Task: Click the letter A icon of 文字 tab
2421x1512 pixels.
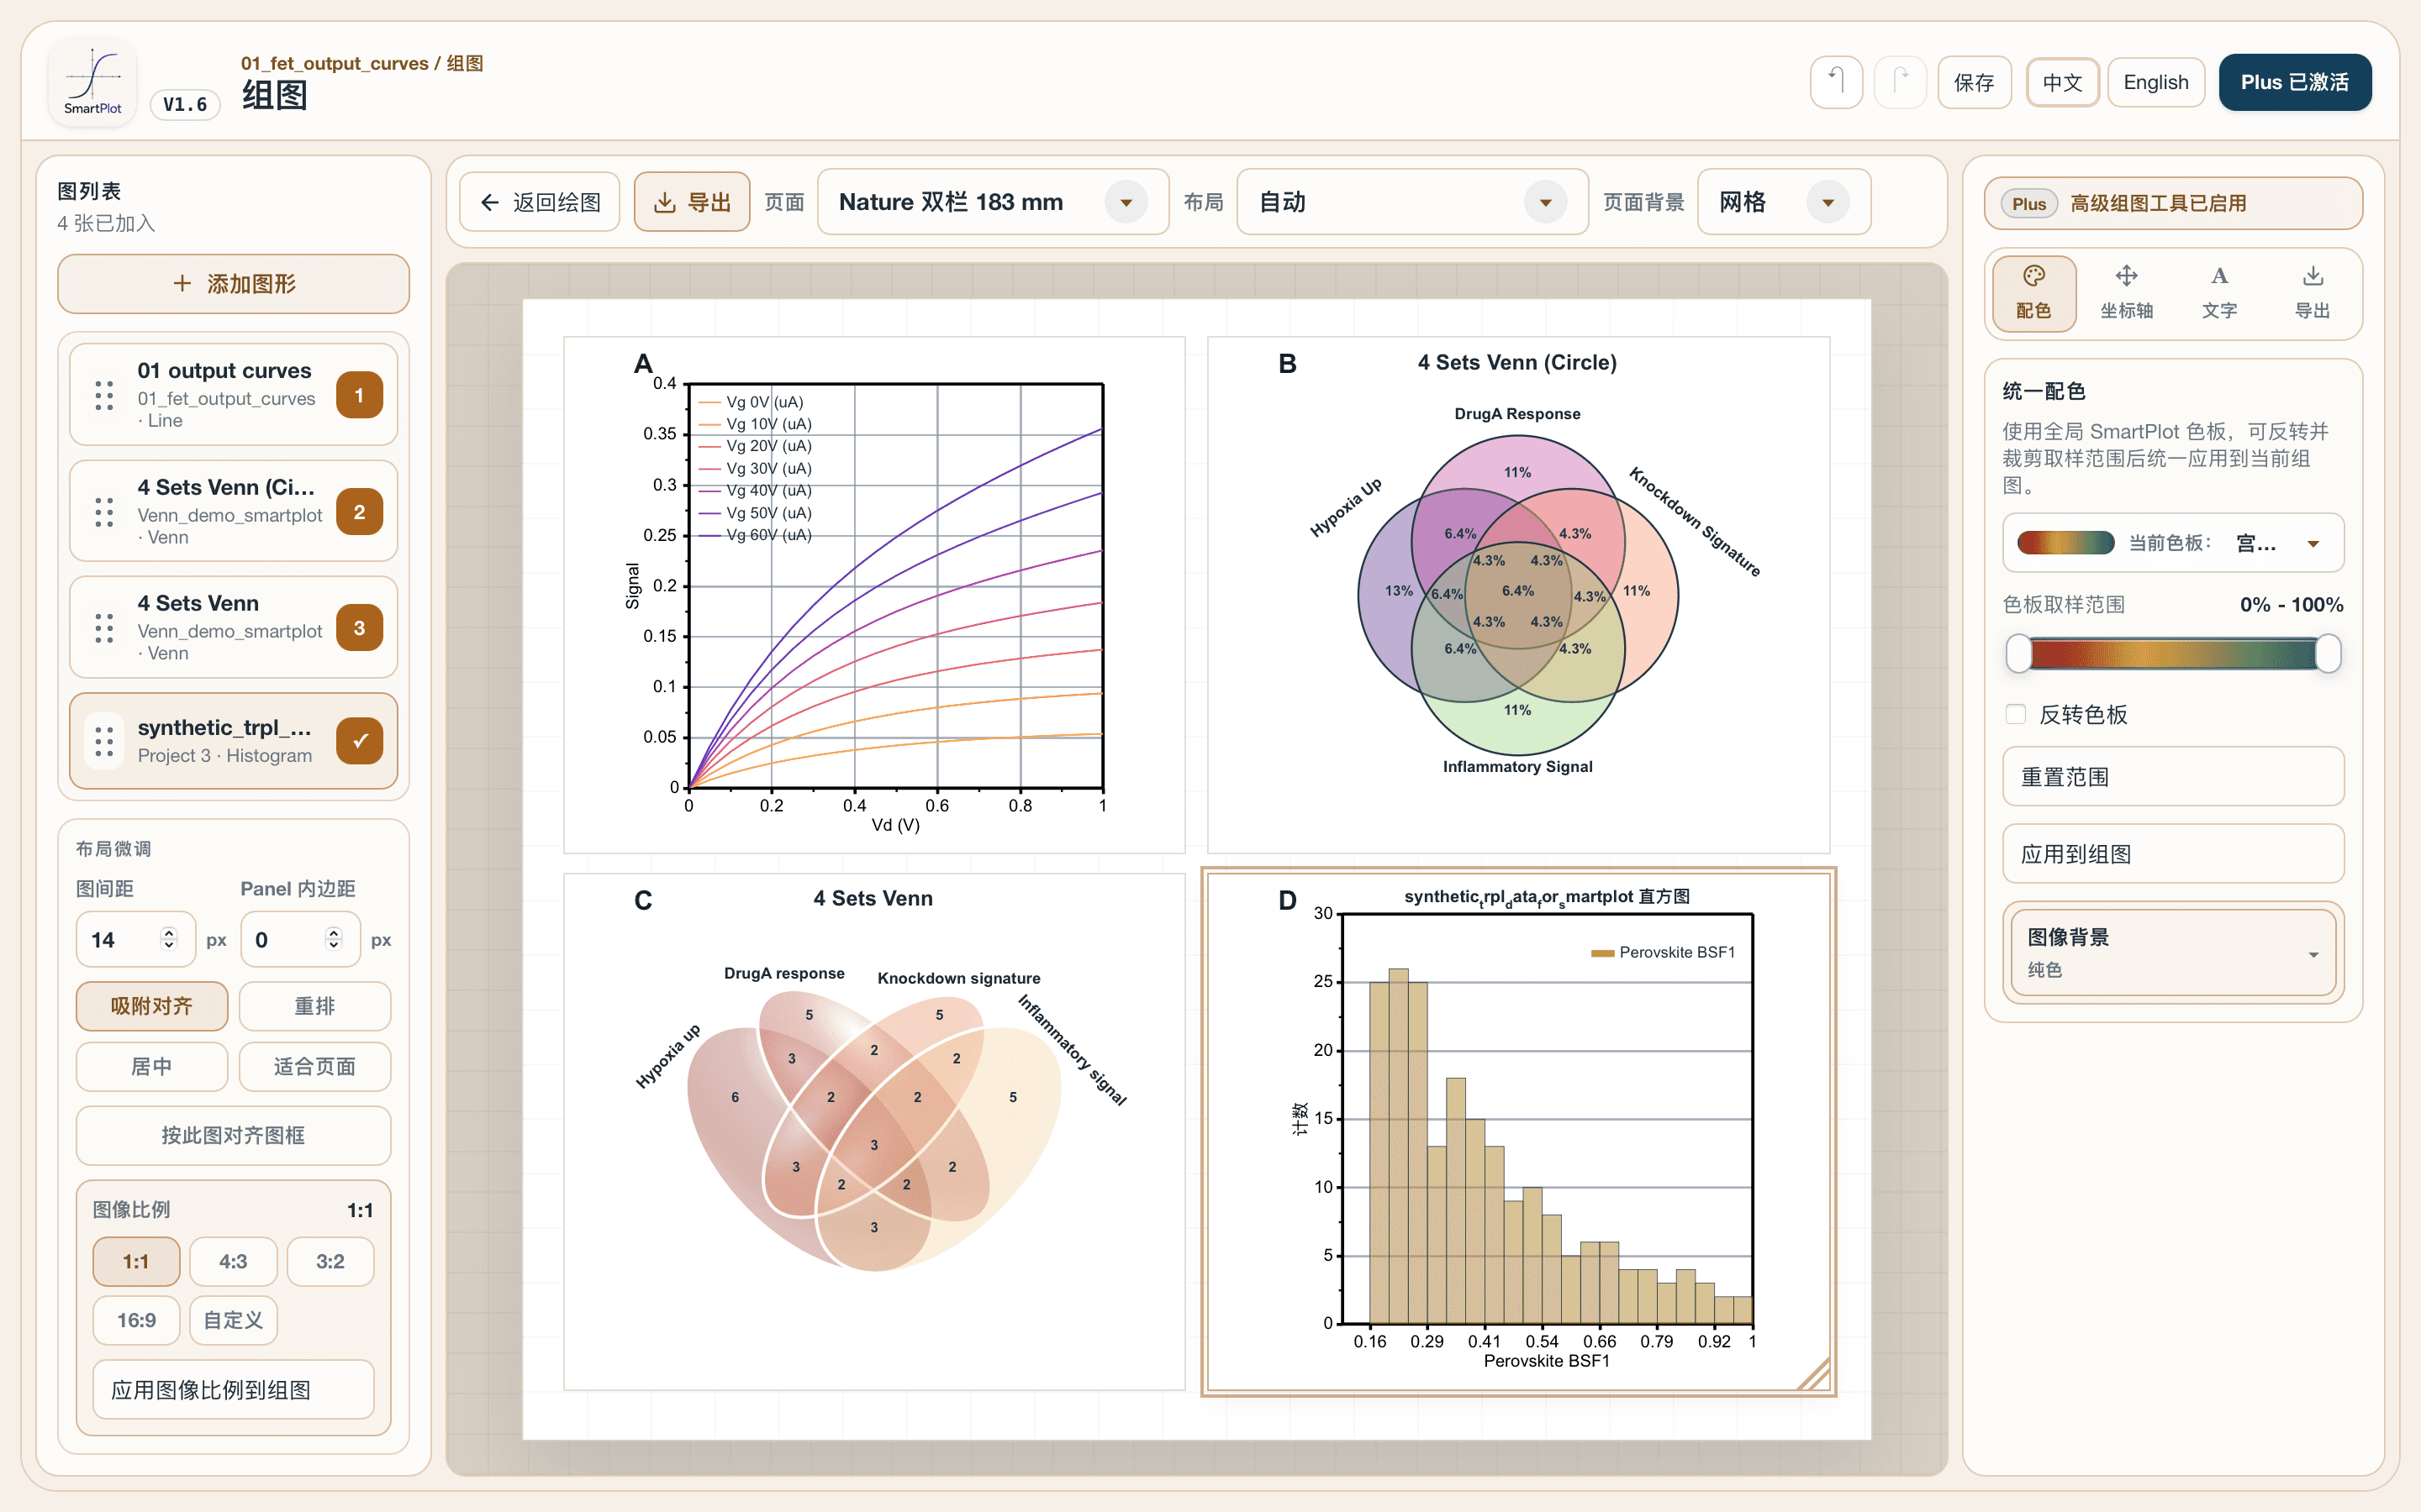Action: tap(2219, 276)
